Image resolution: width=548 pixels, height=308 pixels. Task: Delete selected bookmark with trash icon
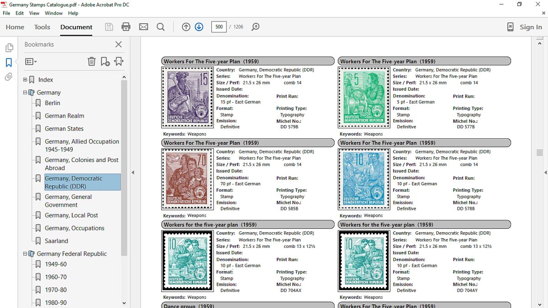[x=91, y=62]
